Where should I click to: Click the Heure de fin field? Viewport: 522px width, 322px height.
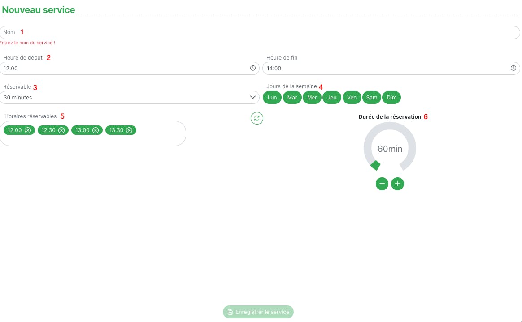click(386, 69)
